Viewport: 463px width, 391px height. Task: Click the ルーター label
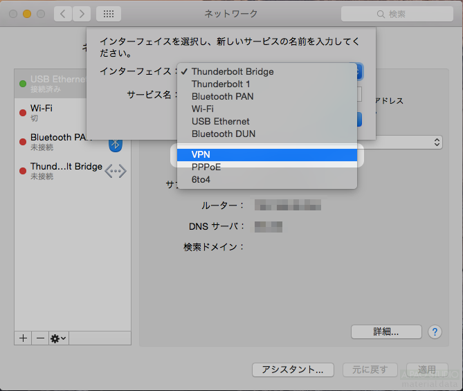[223, 206]
